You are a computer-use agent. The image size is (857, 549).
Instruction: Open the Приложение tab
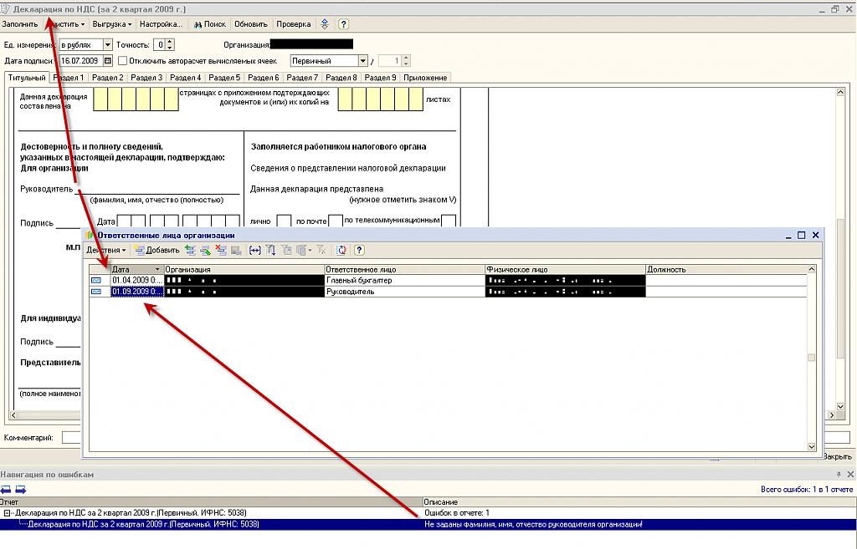click(425, 78)
